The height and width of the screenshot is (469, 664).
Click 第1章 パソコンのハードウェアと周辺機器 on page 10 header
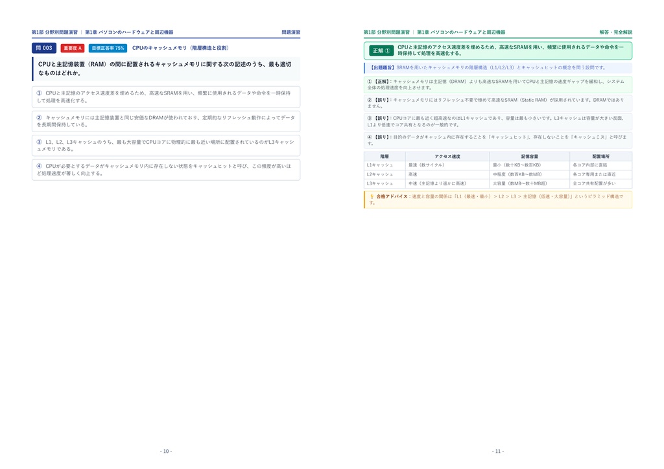(x=129, y=32)
